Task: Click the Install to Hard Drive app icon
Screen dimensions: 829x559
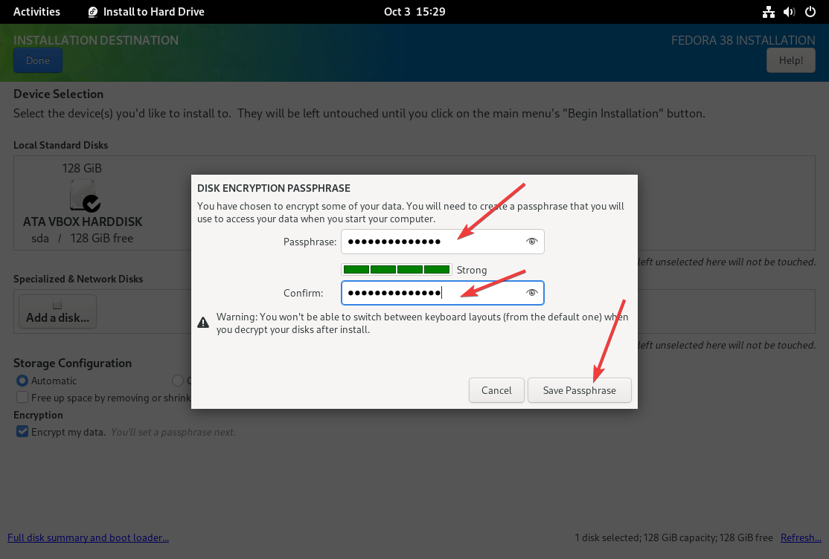Action: pos(92,12)
